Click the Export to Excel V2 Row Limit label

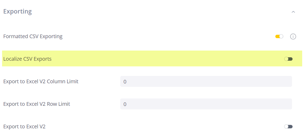(37, 104)
